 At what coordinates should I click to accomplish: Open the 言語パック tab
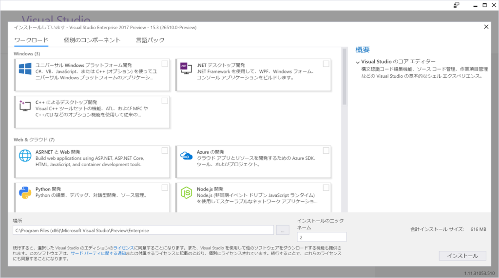150,40
